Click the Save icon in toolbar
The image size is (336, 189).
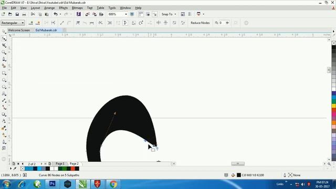click(17, 14)
